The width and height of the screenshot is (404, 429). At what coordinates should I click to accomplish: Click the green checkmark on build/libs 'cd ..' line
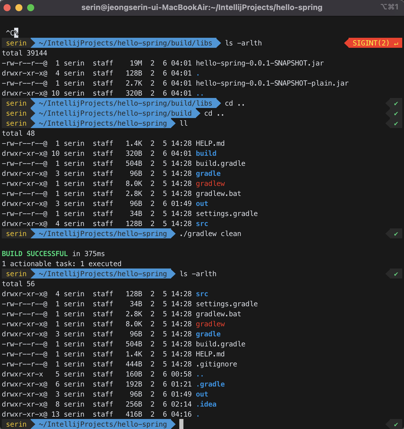pyautogui.click(x=396, y=104)
